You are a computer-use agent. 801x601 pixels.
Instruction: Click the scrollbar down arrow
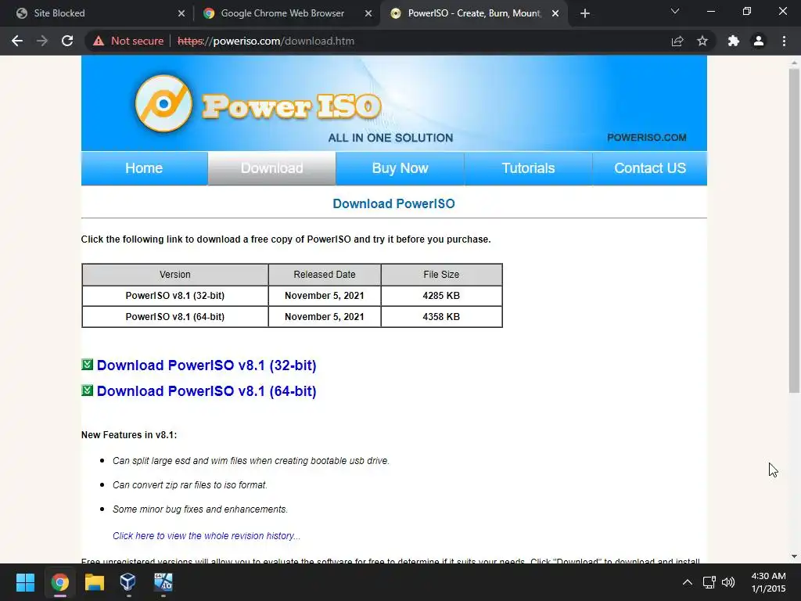coord(794,556)
